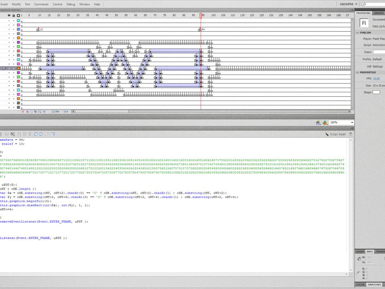This screenshot has height=289, width=385.
Task: Click the Edit Symbols icon
Action: tap(325, 123)
